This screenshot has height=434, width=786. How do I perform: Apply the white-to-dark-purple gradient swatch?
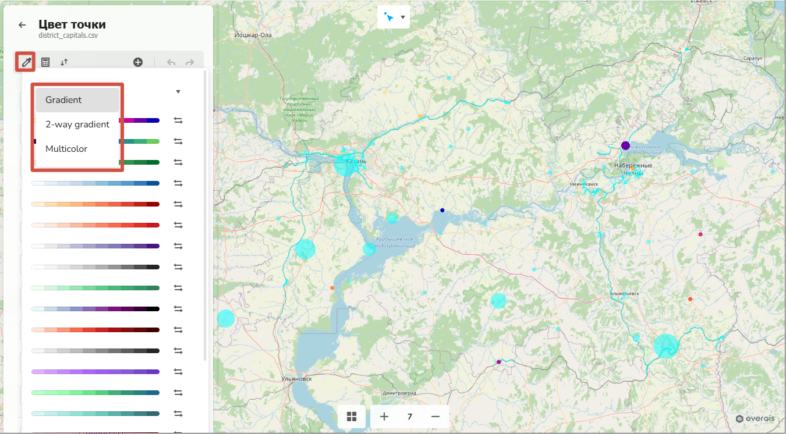coord(95,246)
